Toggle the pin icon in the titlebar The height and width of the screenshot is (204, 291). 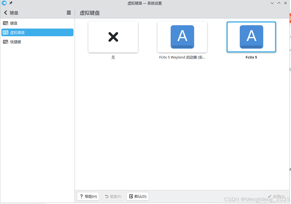pos(11,3)
